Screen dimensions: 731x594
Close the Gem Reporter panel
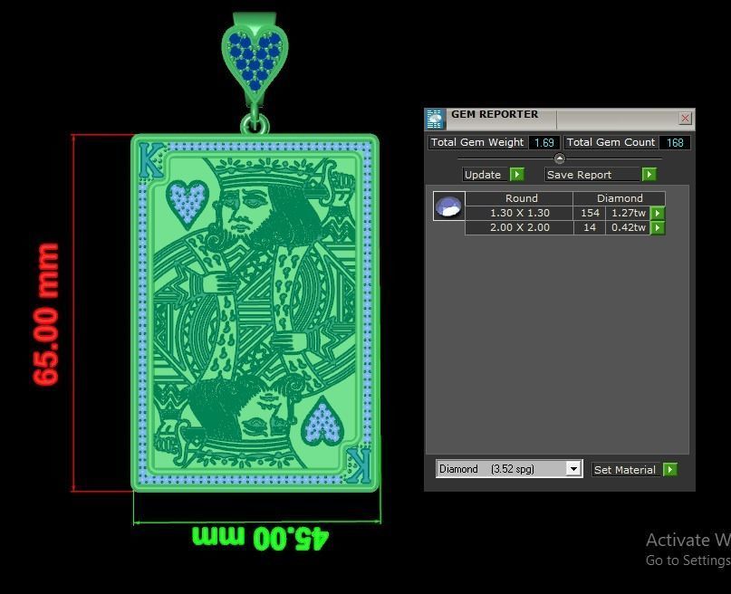685,119
